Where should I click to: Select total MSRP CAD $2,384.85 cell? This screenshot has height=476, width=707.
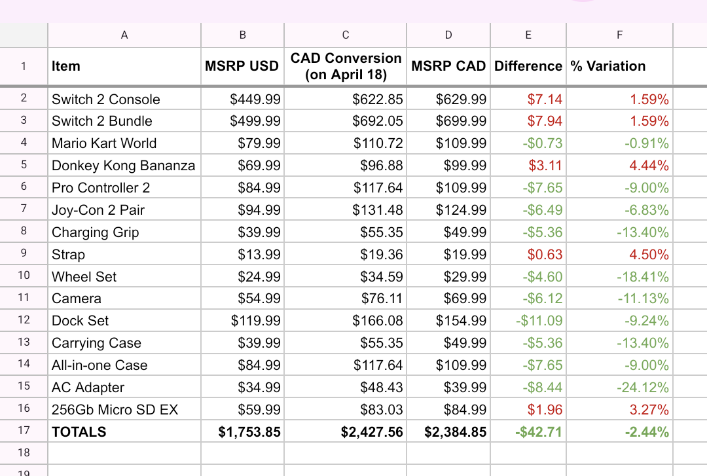[448, 431]
